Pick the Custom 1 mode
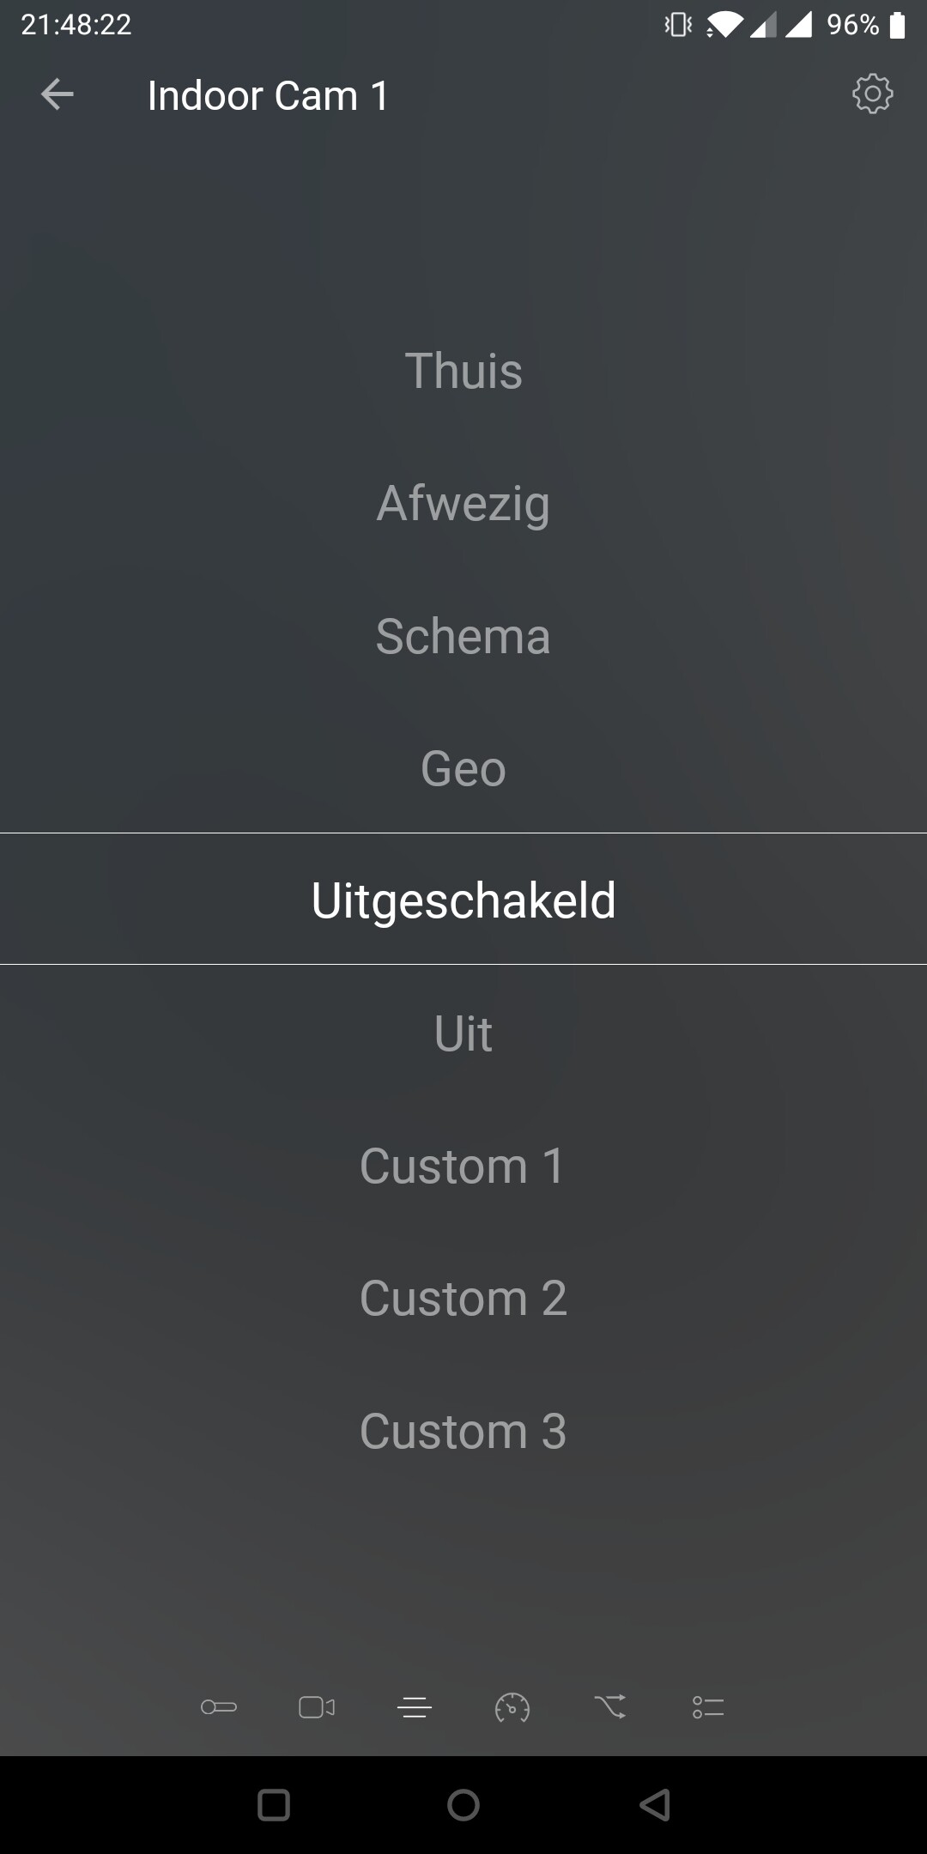The width and height of the screenshot is (927, 1854). click(463, 1166)
